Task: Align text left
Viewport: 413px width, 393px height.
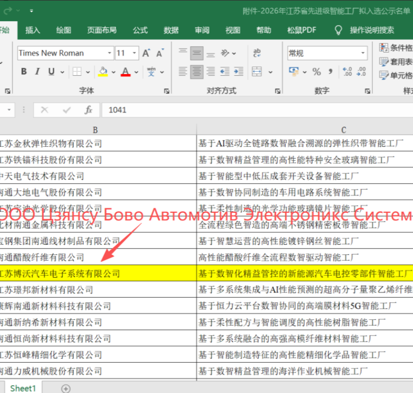Action: click(183, 72)
